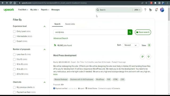This screenshot has width=170, height=96.
Task: Select the Search tab
Action: click(x=57, y=24)
